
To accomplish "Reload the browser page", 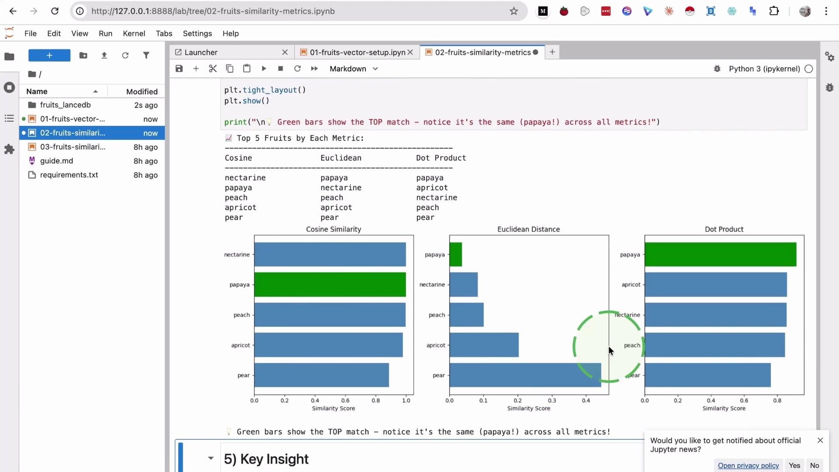I will [x=55, y=11].
